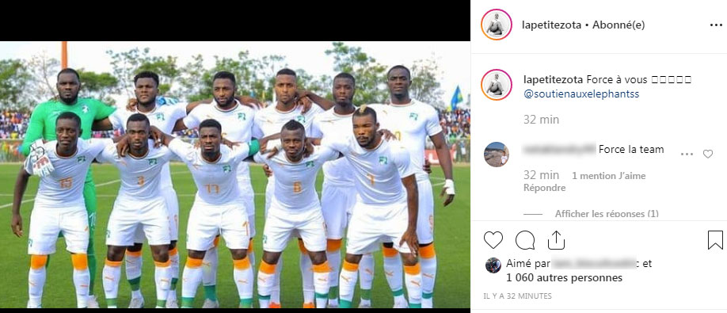The image size is (727, 313).
Task: Click 'Abonné(e)' following status
Action: point(619,25)
